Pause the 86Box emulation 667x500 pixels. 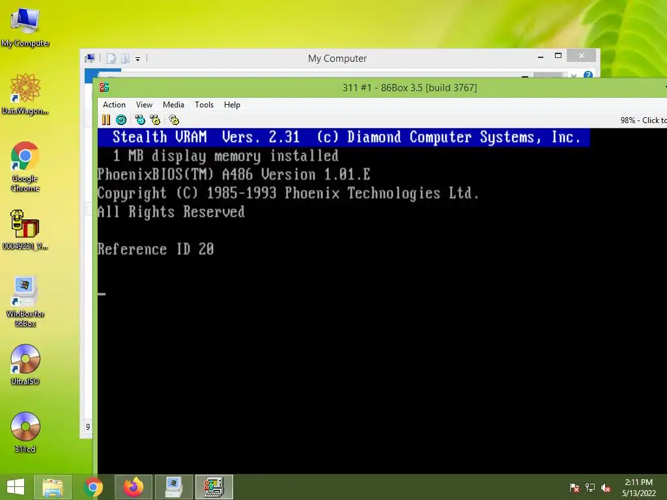click(x=106, y=120)
